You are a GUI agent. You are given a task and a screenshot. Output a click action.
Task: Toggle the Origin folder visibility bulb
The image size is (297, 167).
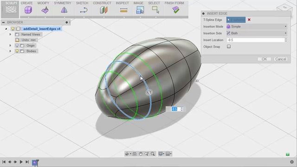pyautogui.click(x=17, y=45)
